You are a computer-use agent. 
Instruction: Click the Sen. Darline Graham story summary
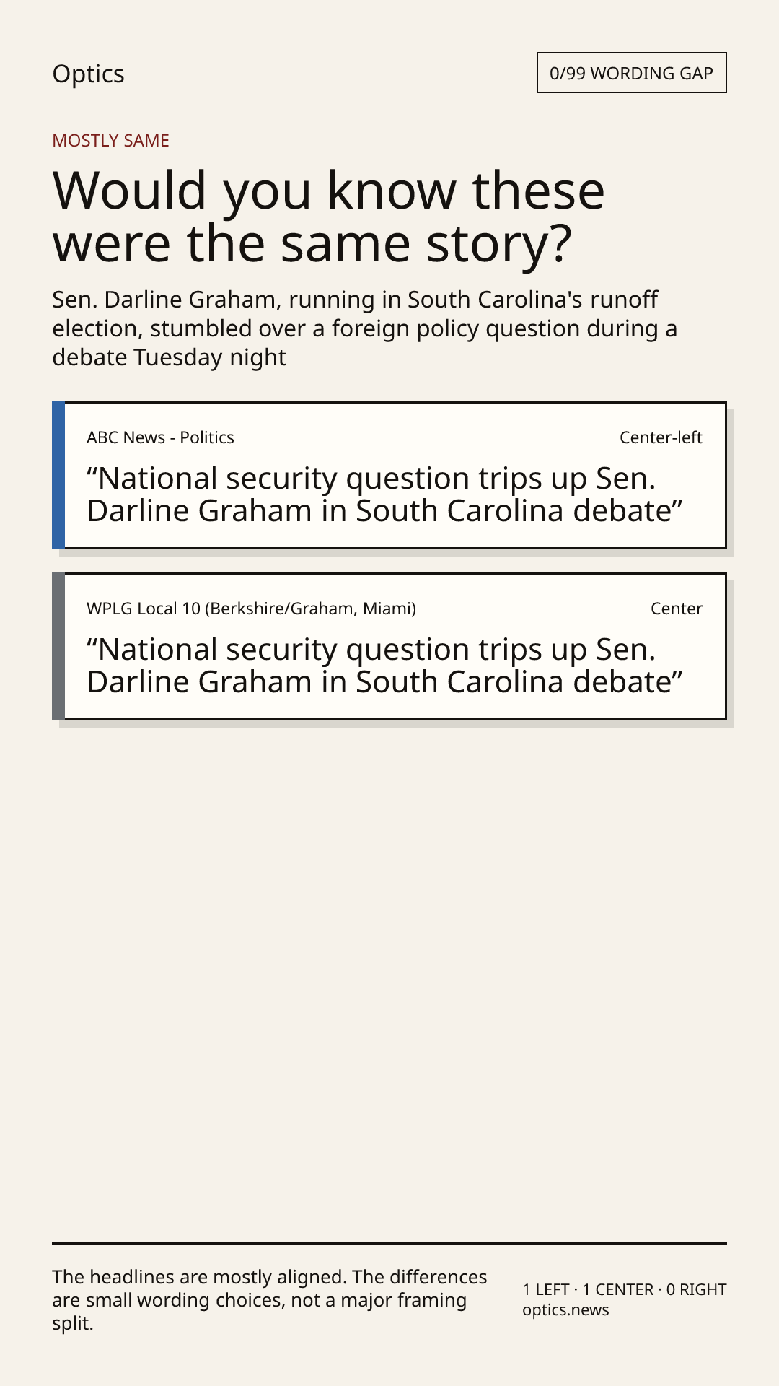coord(364,328)
